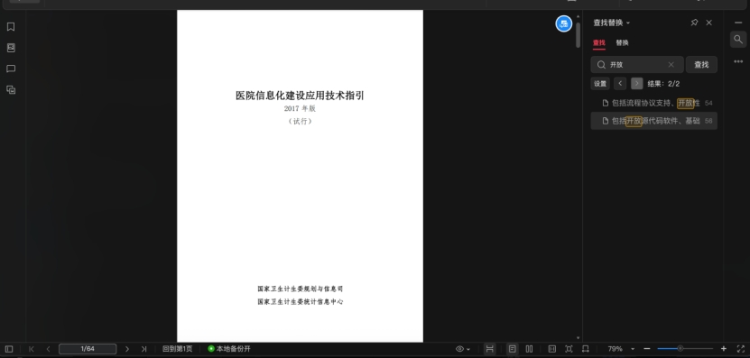
Task: Click the 国家卫生计生委规划与信息司 line
Action: point(300,289)
